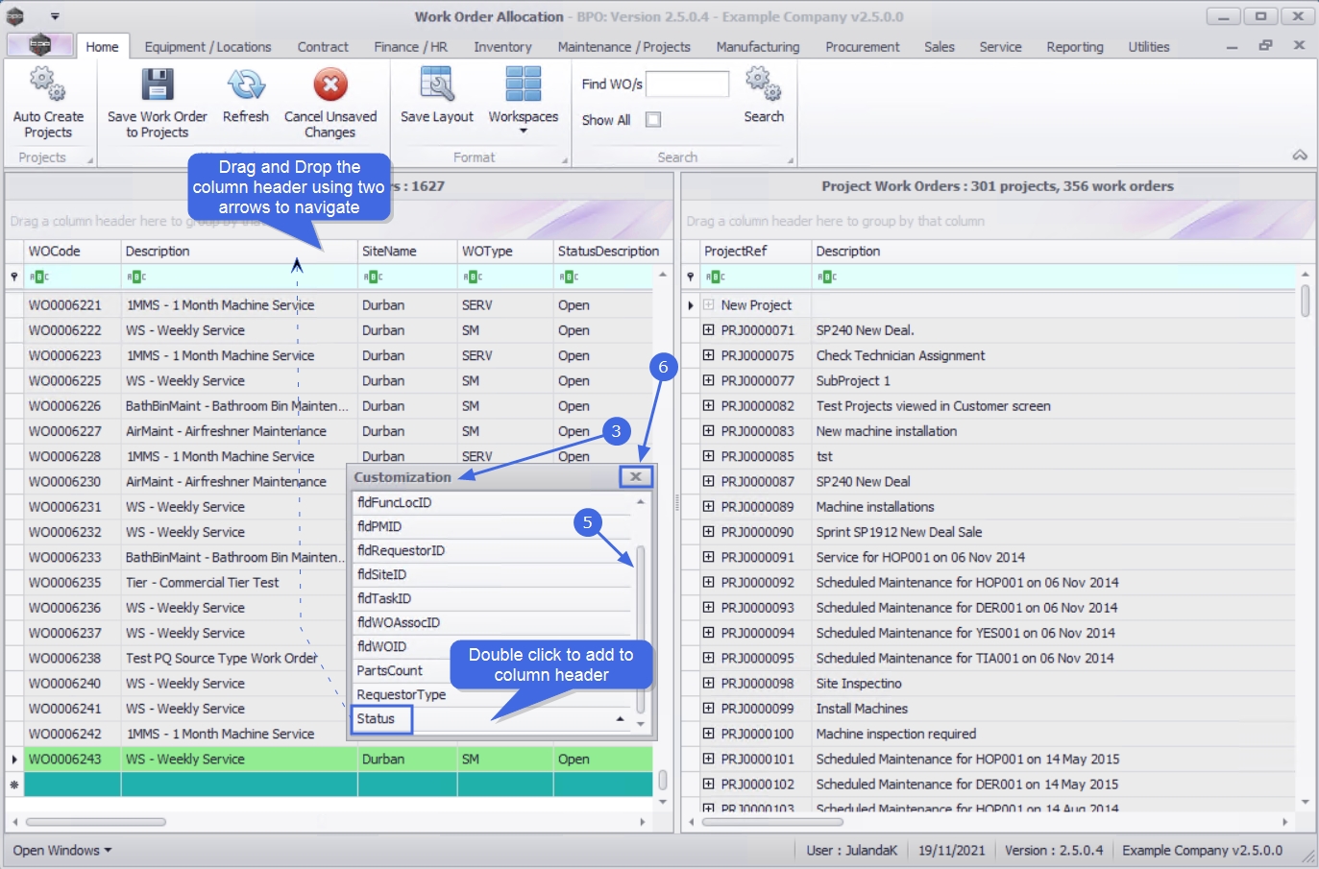Click the Save Layout icon
Viewport: 1319px width, 869px height.
pyautogui.click(x=436, y=85)
